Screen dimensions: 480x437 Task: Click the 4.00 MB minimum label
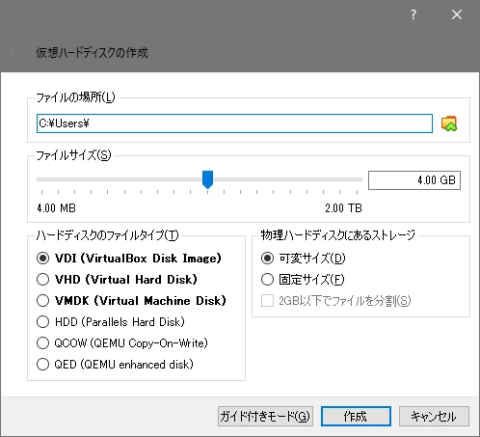tap(56, 208)
